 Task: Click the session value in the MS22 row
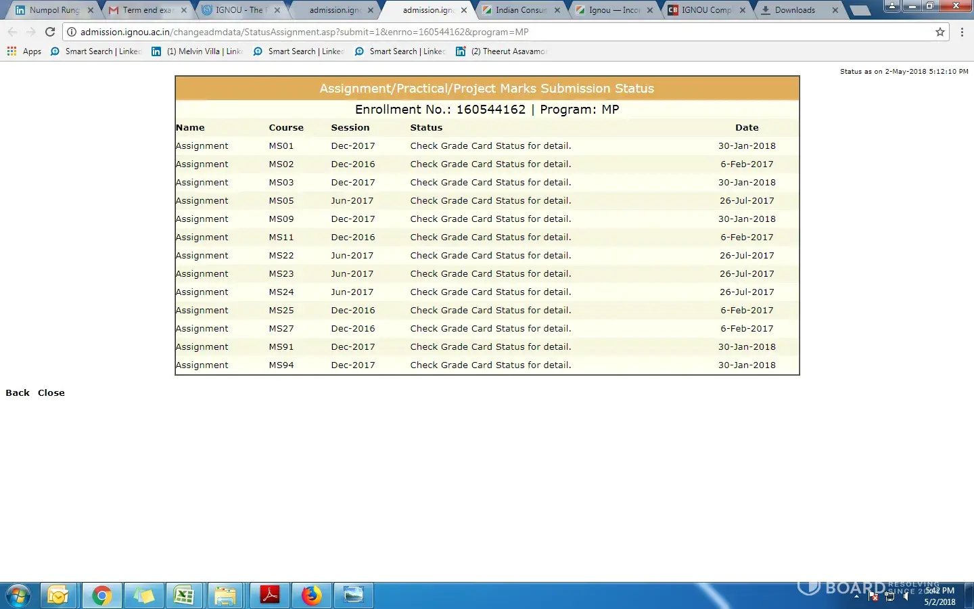352,255
